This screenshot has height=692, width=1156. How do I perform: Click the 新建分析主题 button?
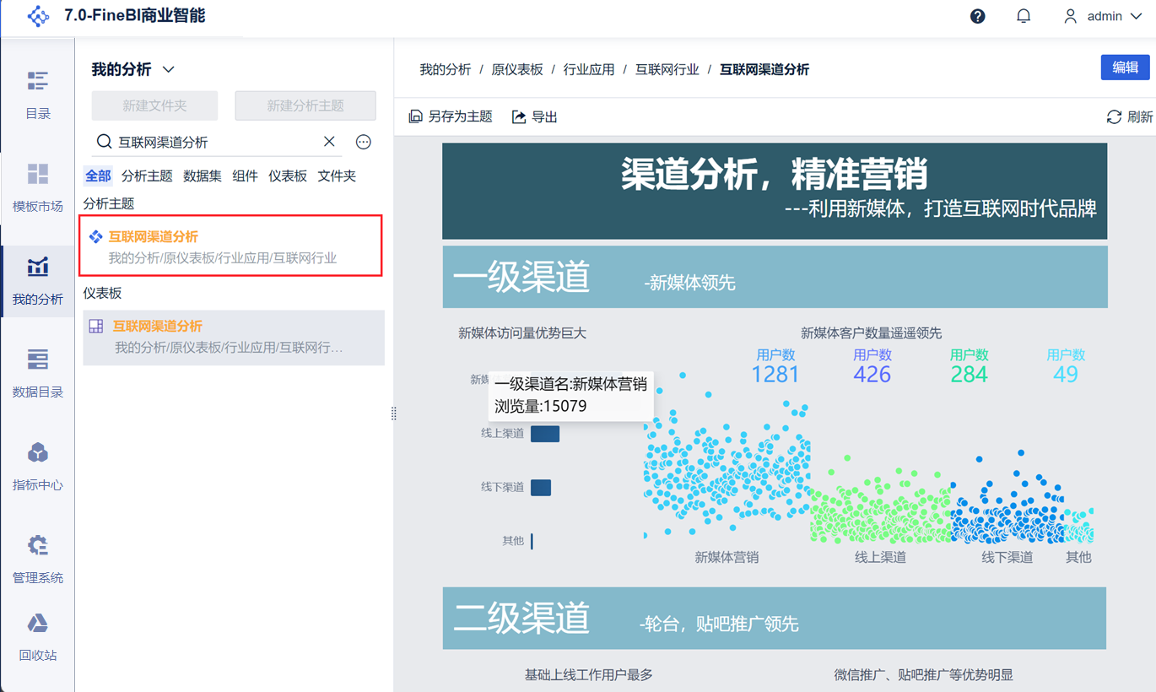pos(305,105)
